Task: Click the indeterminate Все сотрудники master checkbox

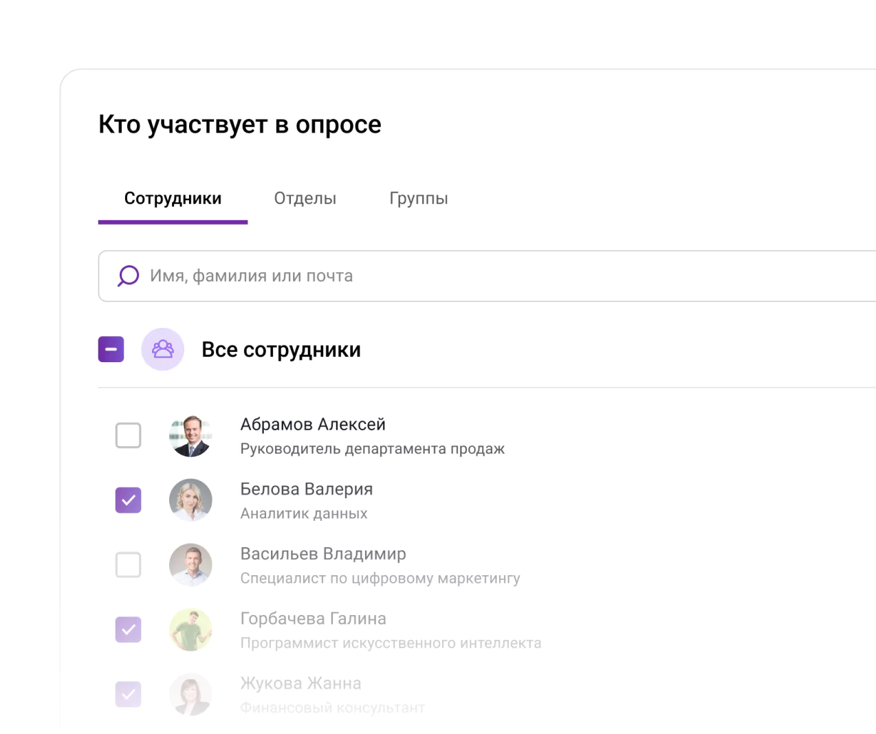Action: point(111,349)
